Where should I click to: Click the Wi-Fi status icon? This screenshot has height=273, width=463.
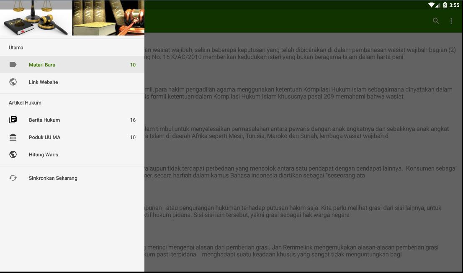click(x=432, y=5)
